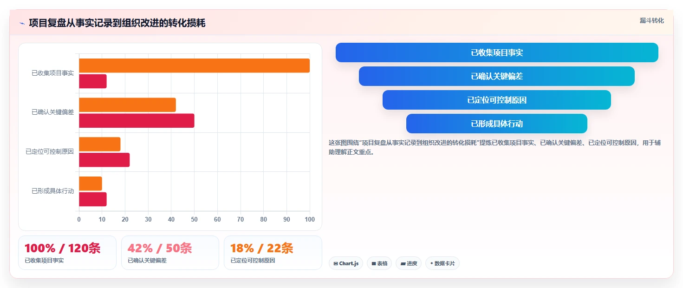This screenshot has width=683, height=288.
Task: Select the 已收集项目事实 funnel stage
Action: 497,52
